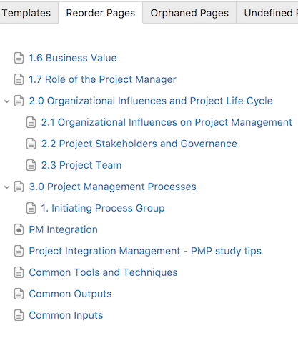Image resolution: width=298 pixels, height=338 pixels.
Task: Click the page icon beside 2.2 Project Stakeholders
Action: click(x=31, y=144)
